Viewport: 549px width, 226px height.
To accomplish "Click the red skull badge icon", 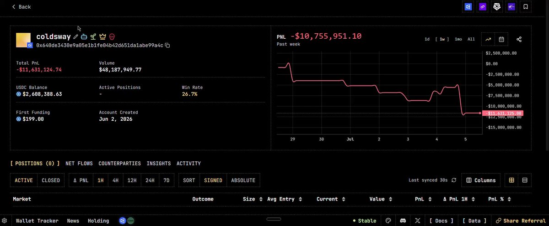I will click(x=112, y=36).
